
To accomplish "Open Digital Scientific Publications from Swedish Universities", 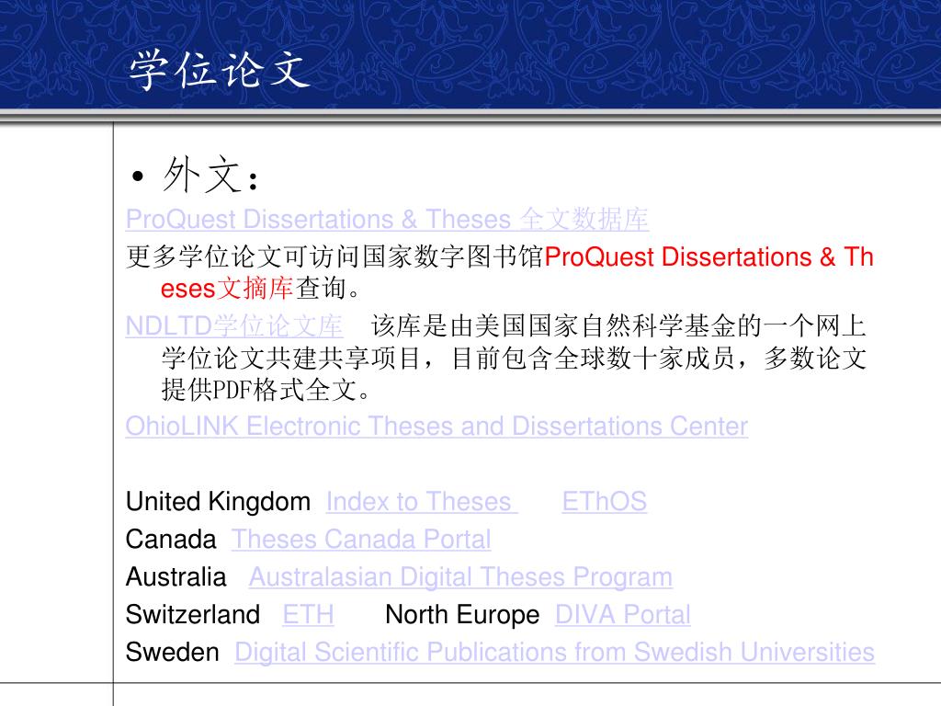I will click(554, 652).
